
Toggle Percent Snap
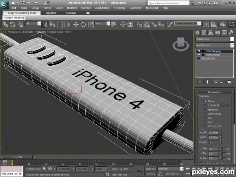[154, 24]
